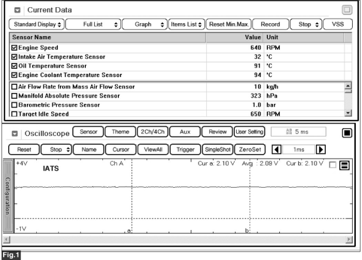
Task: Open the Review option
Action: 217,132
